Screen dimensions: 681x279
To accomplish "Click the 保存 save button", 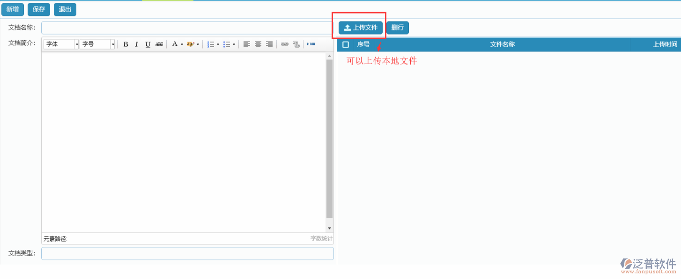I will pyautogui.click(x=38, y=9).
